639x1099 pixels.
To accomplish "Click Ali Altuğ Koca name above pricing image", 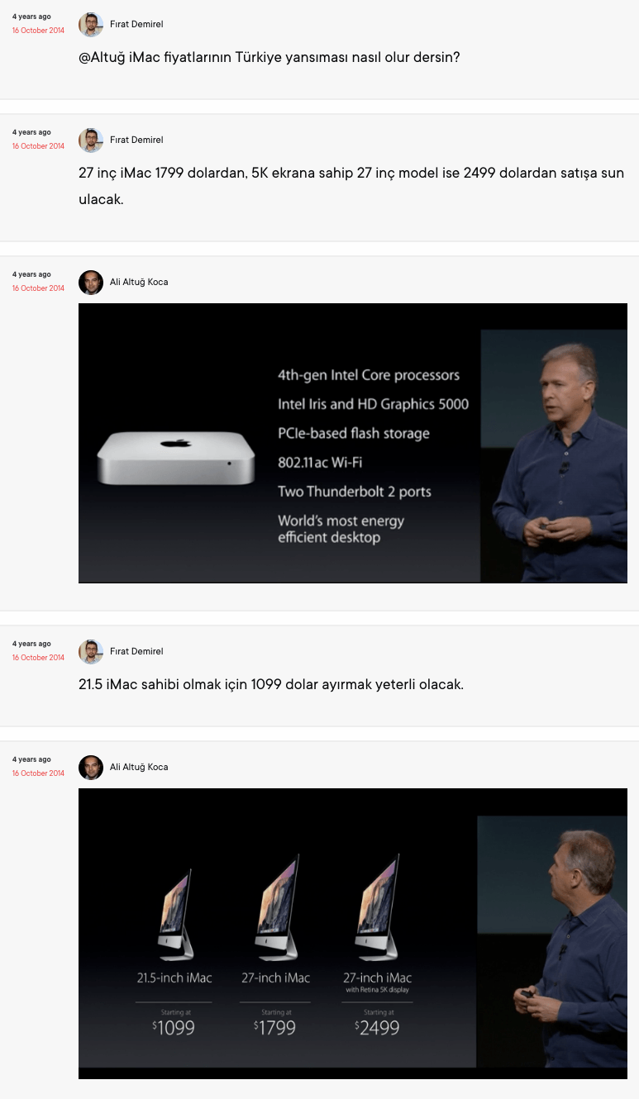I will [139, 768].
